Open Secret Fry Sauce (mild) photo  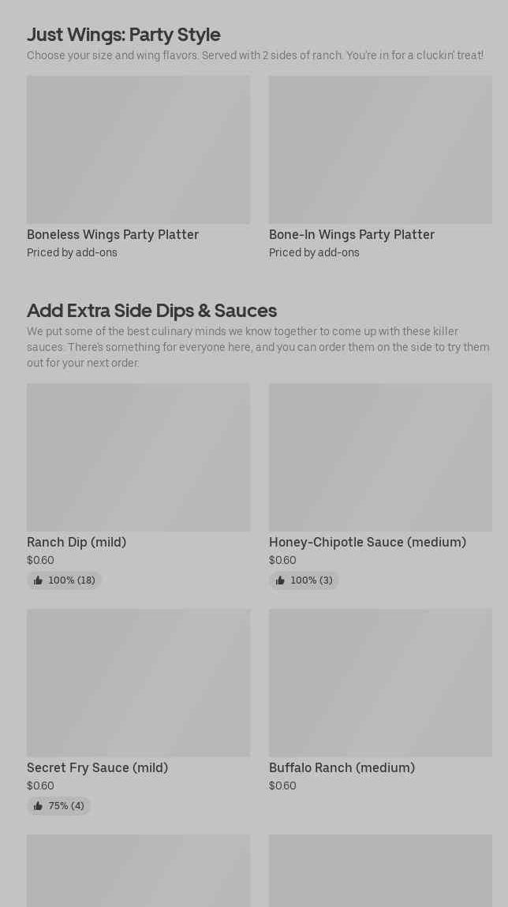click(138, 683)
